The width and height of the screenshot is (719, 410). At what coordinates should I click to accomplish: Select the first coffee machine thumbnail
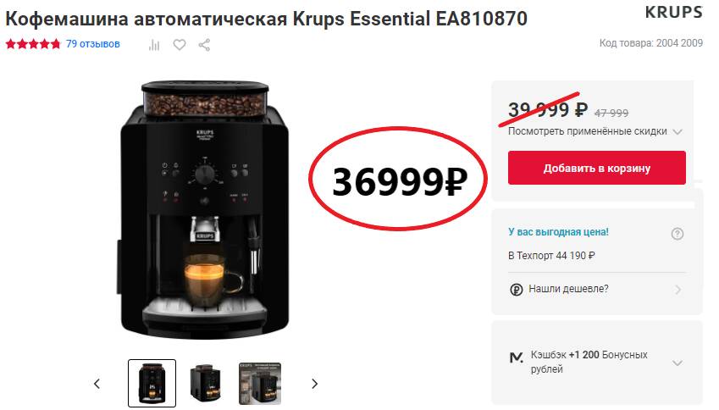click(x=152, y=383)
